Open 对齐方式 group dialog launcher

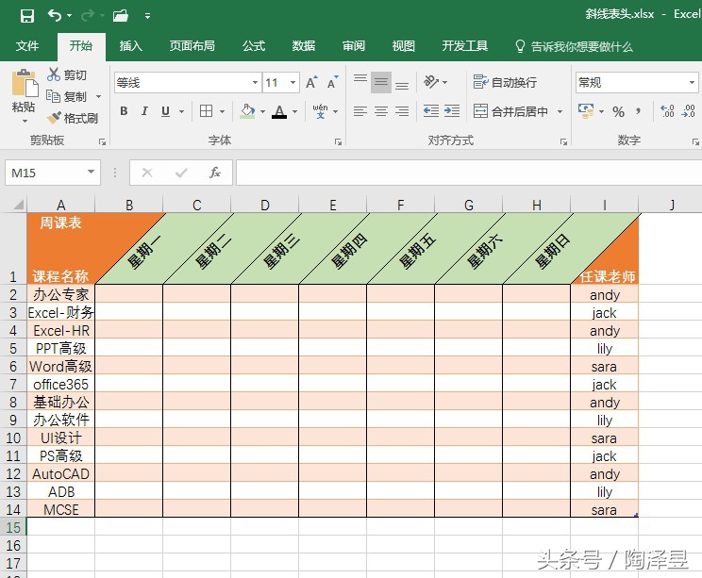point(563,141)
